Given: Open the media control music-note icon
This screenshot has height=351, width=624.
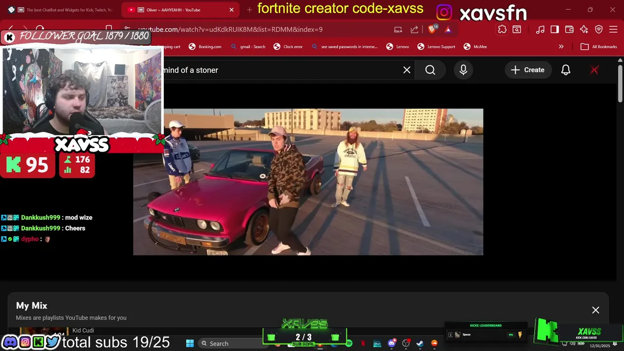Looking at the screenshot, I should tap(540, 29).
